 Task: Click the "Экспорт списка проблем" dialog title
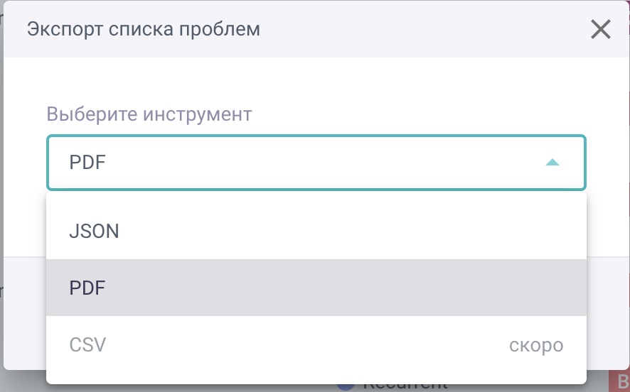(143, 30)
